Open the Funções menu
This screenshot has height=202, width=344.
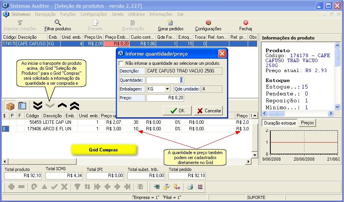click(x=68, y=14)
